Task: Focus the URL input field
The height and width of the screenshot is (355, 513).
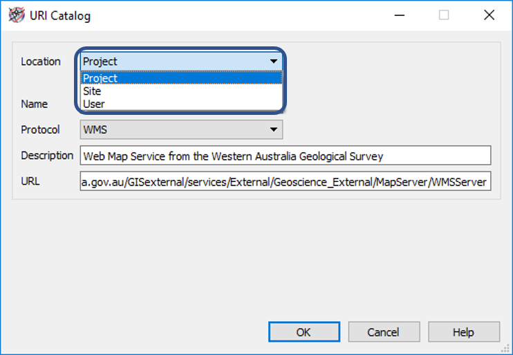Action: coord(285,181)
